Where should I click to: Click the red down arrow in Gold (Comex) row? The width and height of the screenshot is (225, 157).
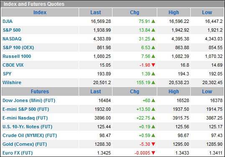[153, 144]
